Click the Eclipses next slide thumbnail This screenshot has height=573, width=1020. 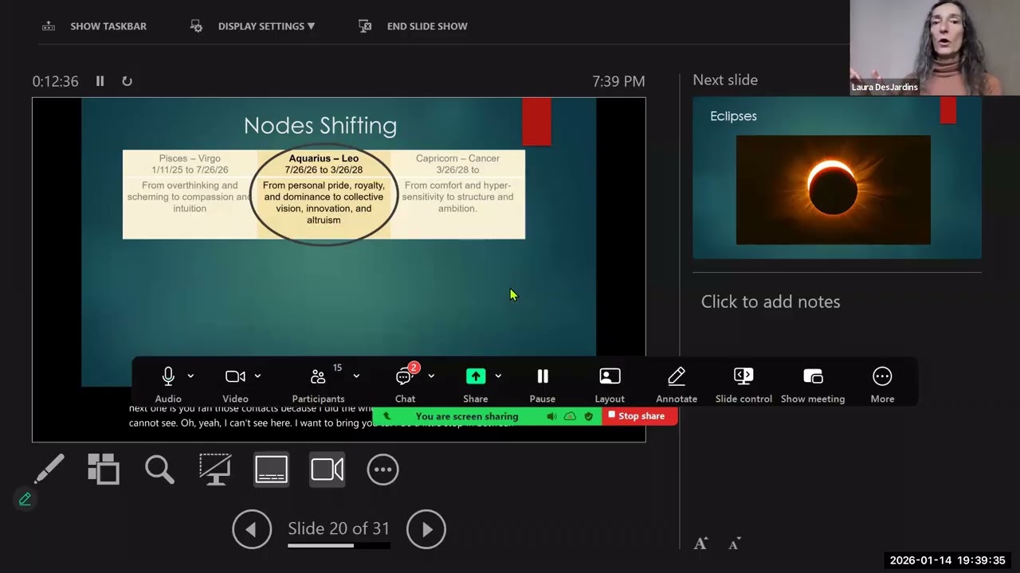point(837,177)
